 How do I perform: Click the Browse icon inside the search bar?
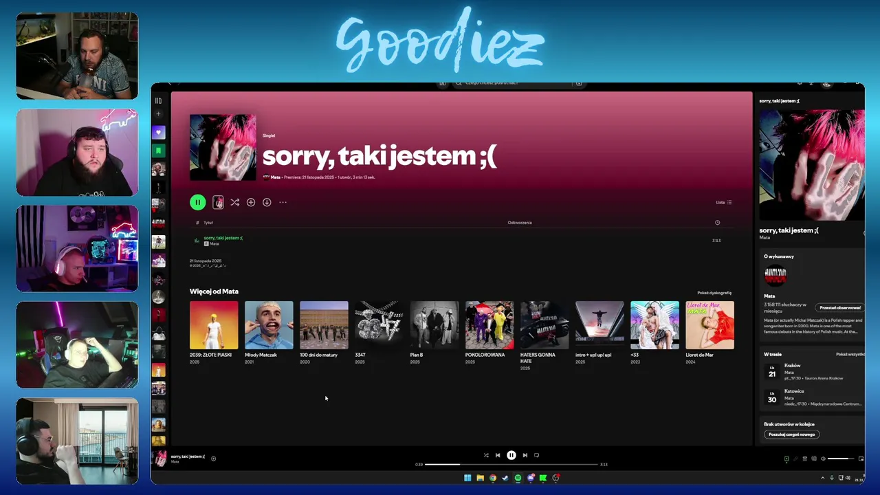pos(579,83)
